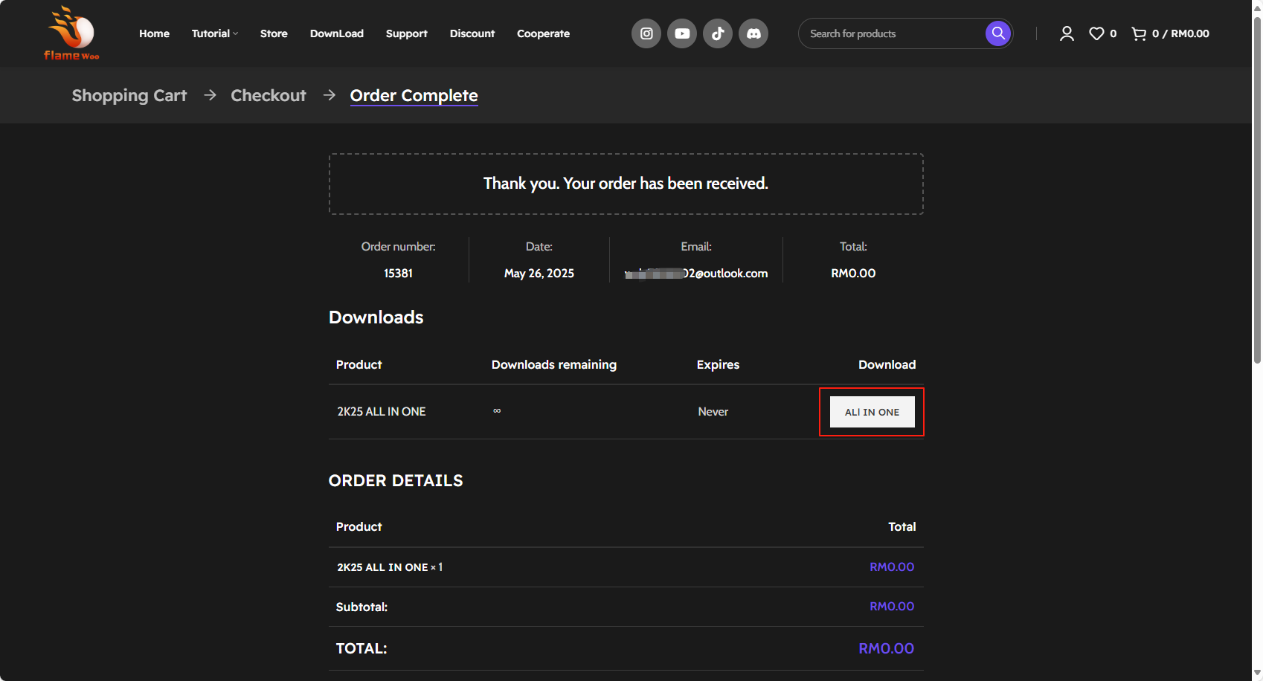The width and height of the screenshot is (1263, 681).
Task: Click the purple search magnifier button
Action: (x=998, y=33)
